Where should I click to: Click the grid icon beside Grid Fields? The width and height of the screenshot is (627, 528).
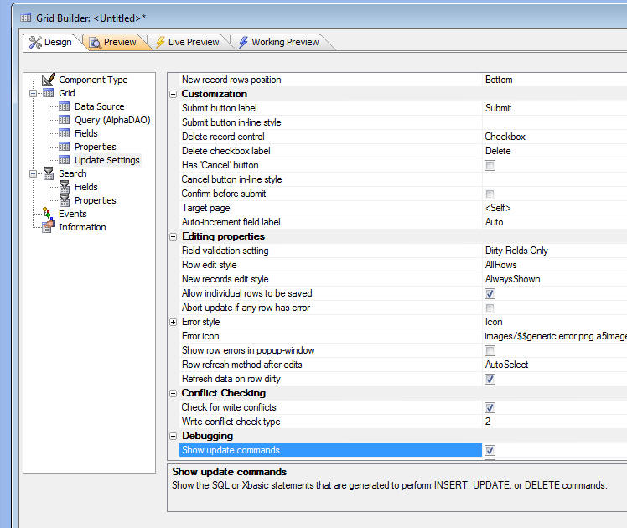click(x=64, y=133)
